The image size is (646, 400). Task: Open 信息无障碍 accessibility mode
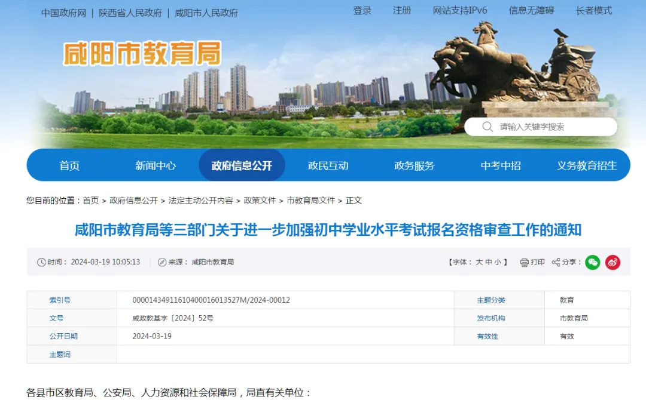(532, 11)
